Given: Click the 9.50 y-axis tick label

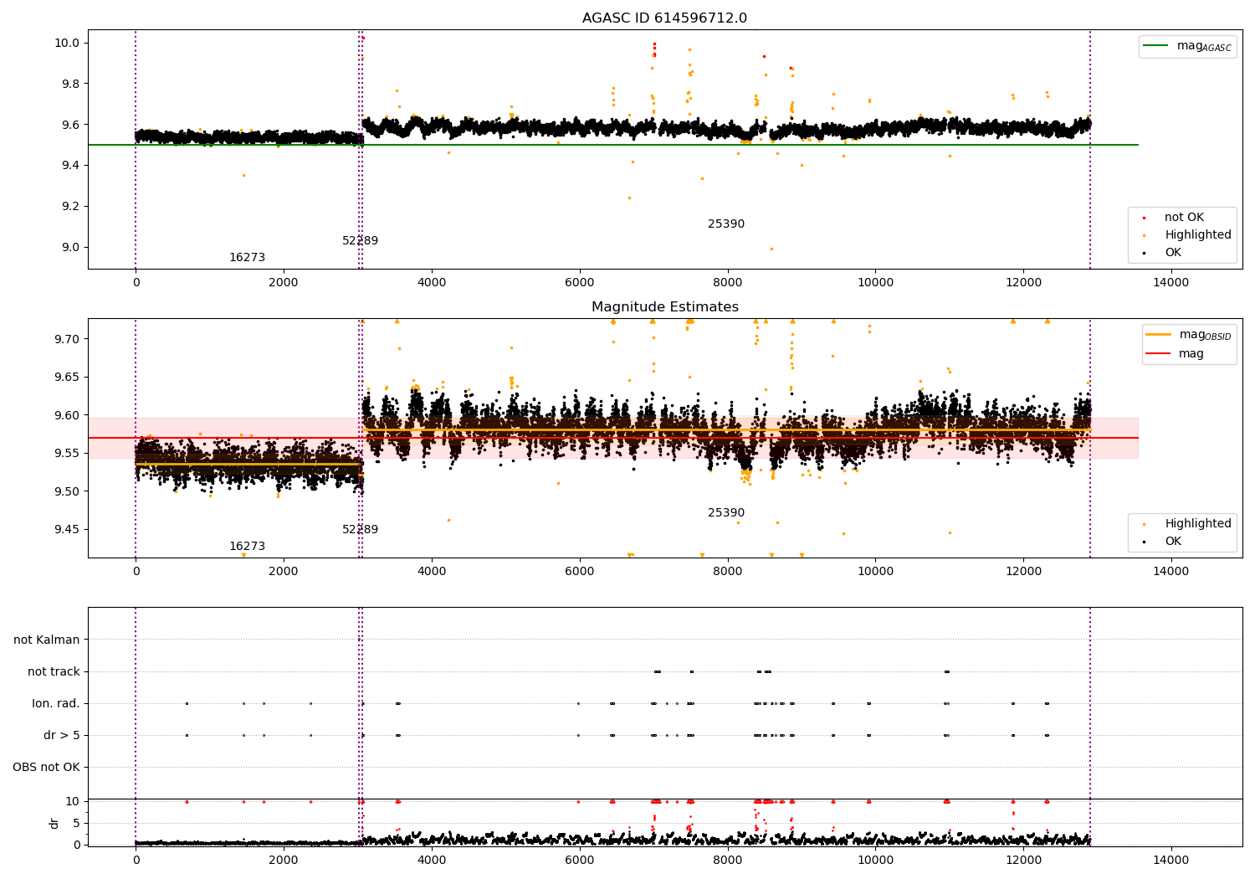Looking at the screenshot, I should [69, 491].
